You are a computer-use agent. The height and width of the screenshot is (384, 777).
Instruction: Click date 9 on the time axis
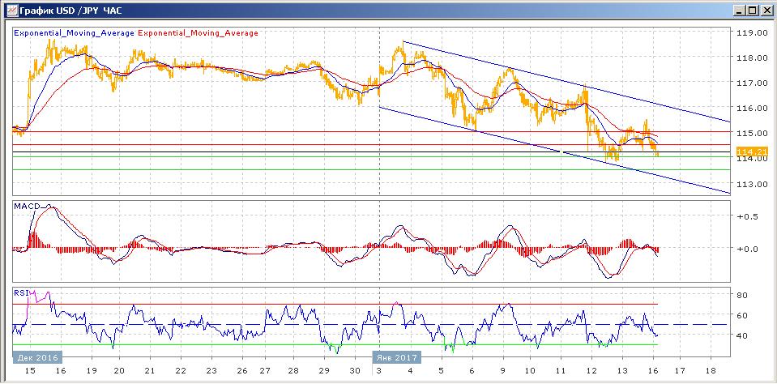502,369
